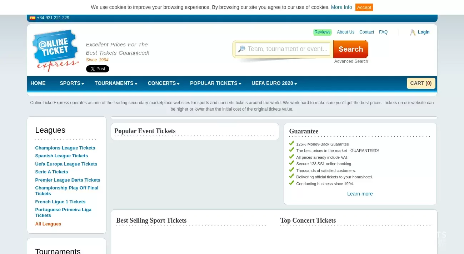Image resolution: width=464 pixels, height=254 pixels.
Task: Click the best prices in the market text
Action: [338, 151]
